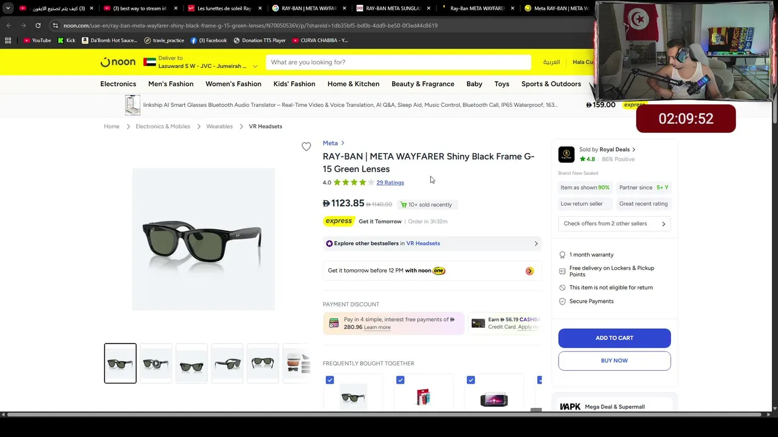Viewport: 778px width, 437px height.
Task: Click the noon logo
Action: 118,62
